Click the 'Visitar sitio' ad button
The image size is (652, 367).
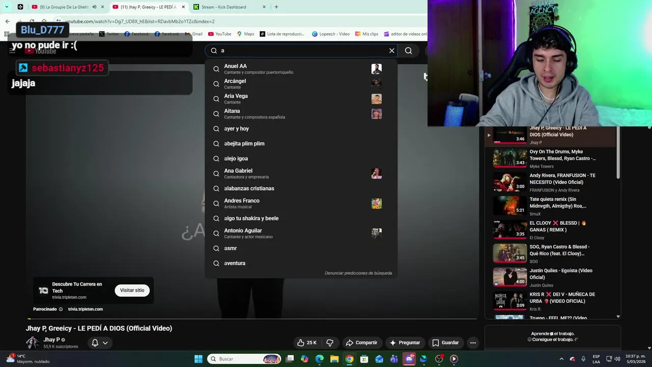[x=132, y=291]
